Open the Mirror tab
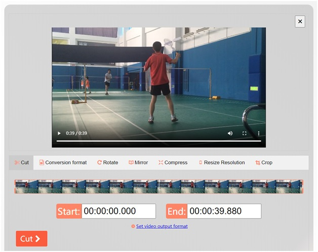The height and width of the screenshot is (252, 318). click(138, 162)
